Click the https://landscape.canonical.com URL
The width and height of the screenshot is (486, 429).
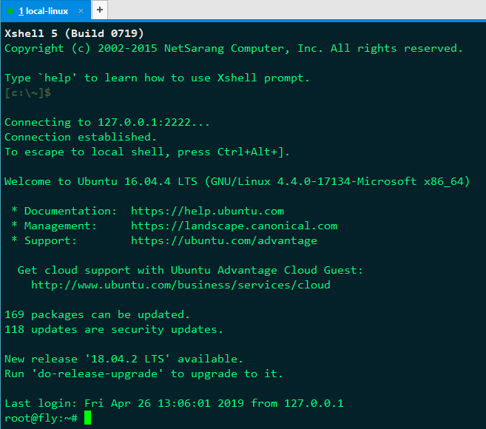pyautogui.click(x=234, y=226)
